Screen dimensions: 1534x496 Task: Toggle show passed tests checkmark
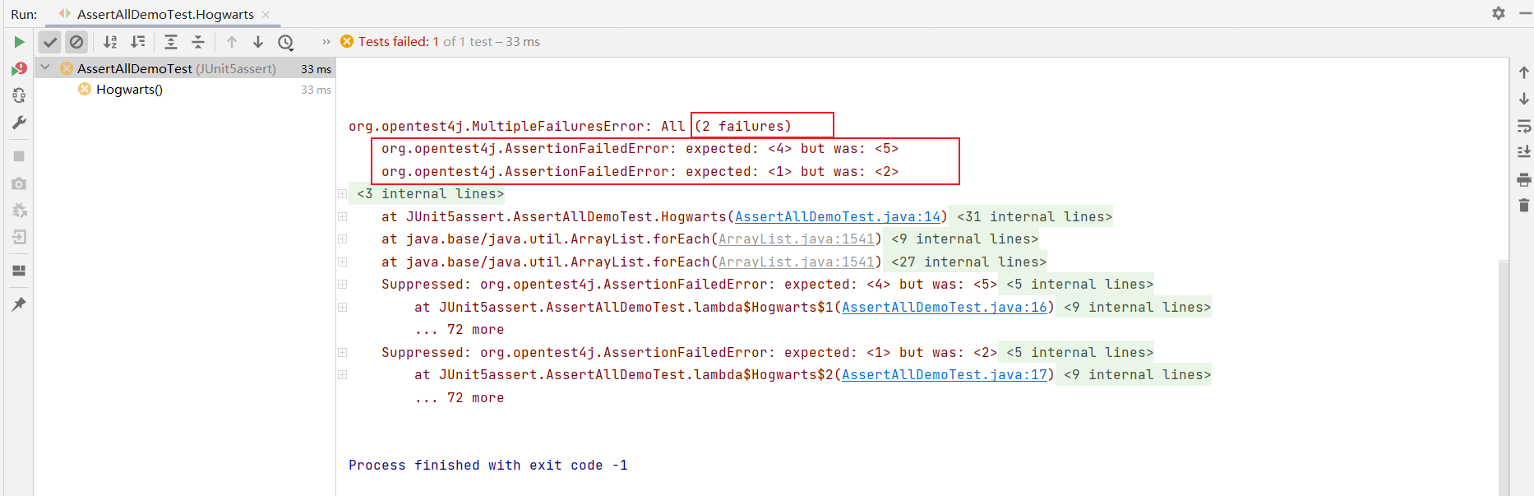click(50, 42)
